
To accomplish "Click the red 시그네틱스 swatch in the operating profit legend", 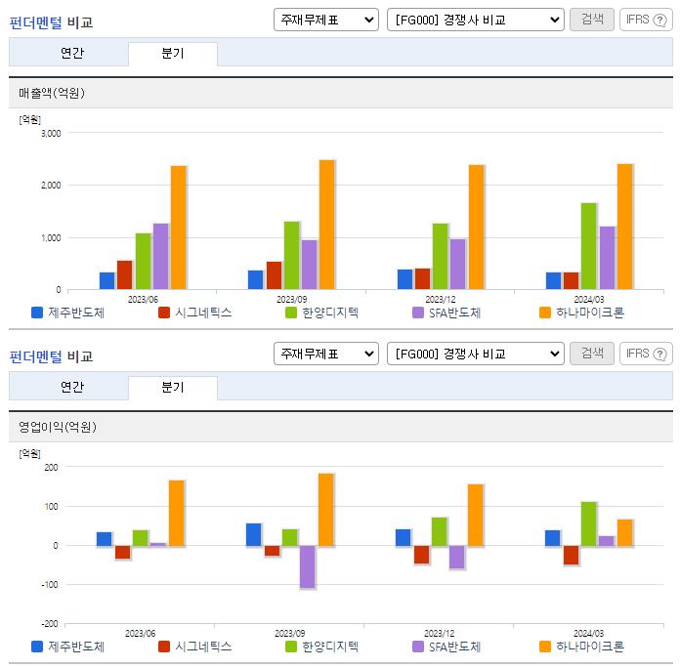I will [164, 647].
